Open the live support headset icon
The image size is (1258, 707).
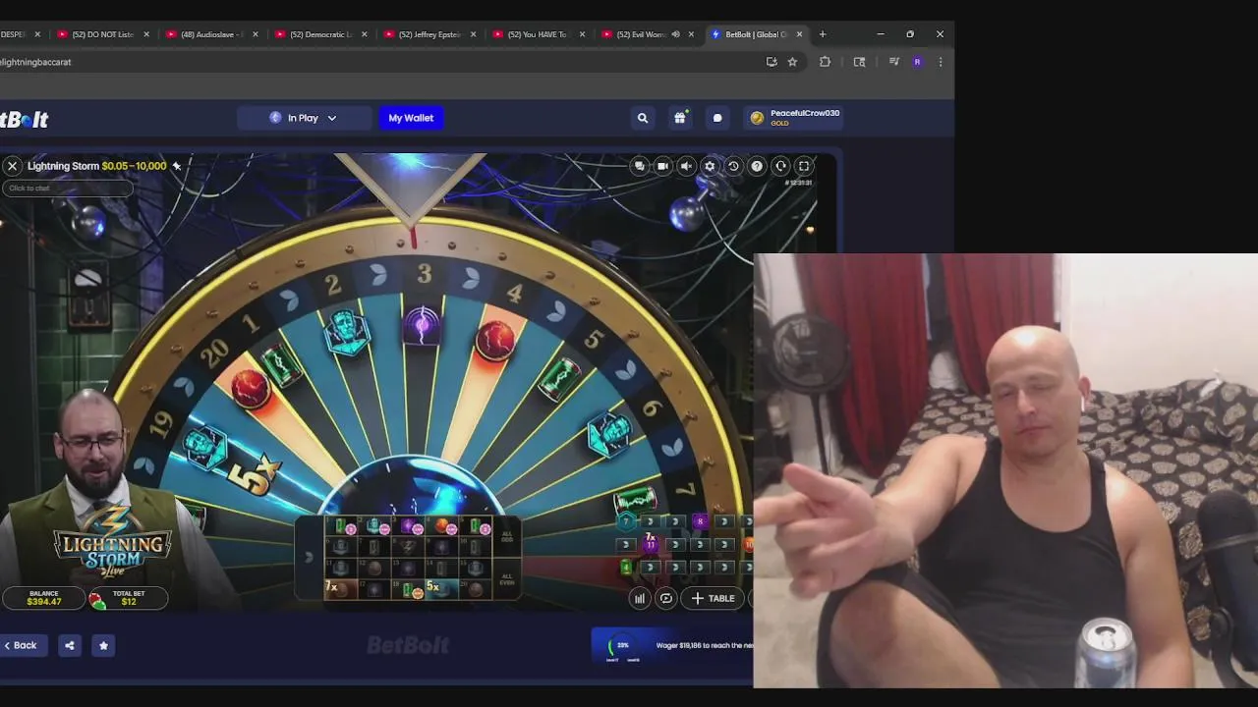click(780, 166)
